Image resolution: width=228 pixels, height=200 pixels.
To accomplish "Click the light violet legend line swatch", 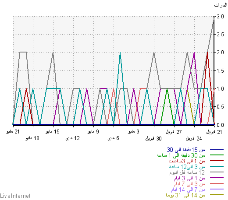I will point(217,189).
